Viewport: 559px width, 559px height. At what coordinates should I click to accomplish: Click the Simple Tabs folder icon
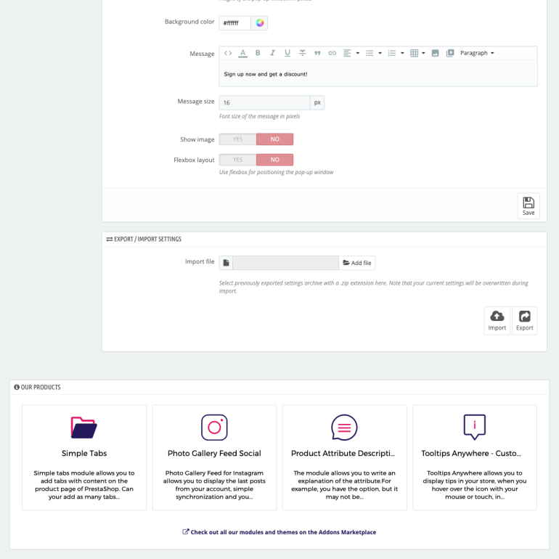click(x=84, y=427)
